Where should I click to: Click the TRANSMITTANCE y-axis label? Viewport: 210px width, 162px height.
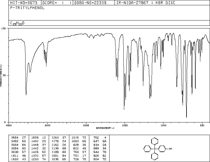pyautogui.click(x=1, y=76)
